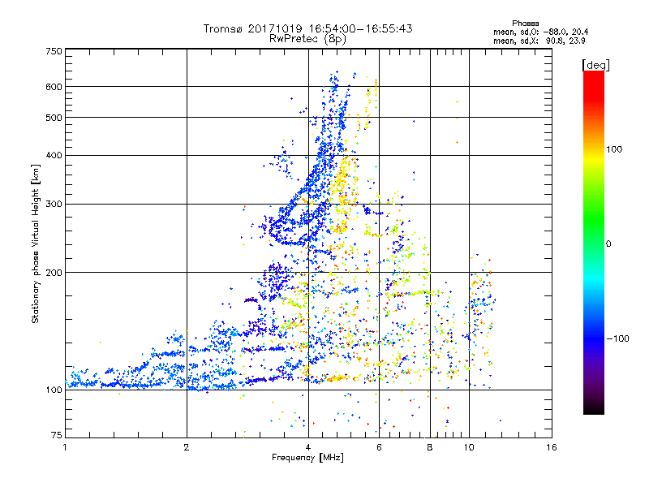
Task: Click the x-axis tick label '6'
Action: pos(379,447)
